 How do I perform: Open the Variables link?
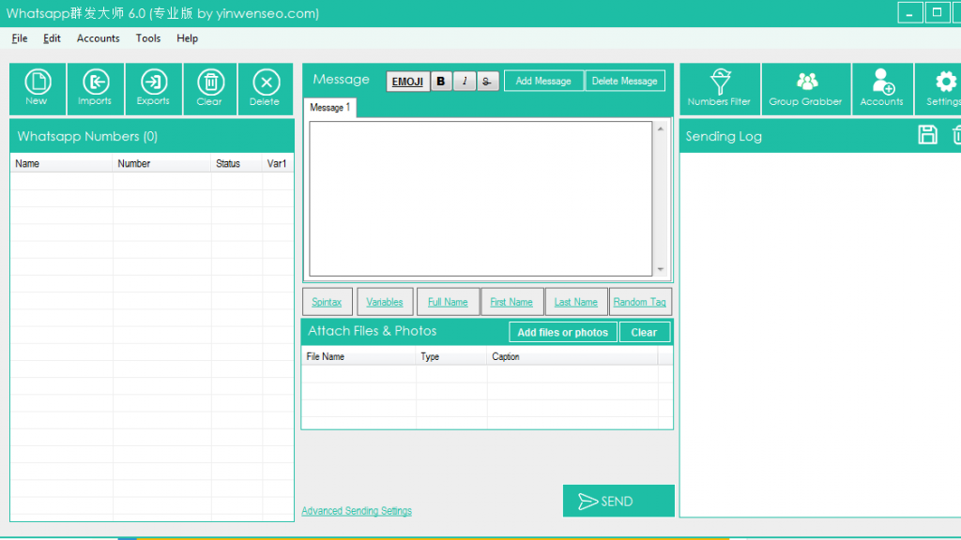point(385,302)
